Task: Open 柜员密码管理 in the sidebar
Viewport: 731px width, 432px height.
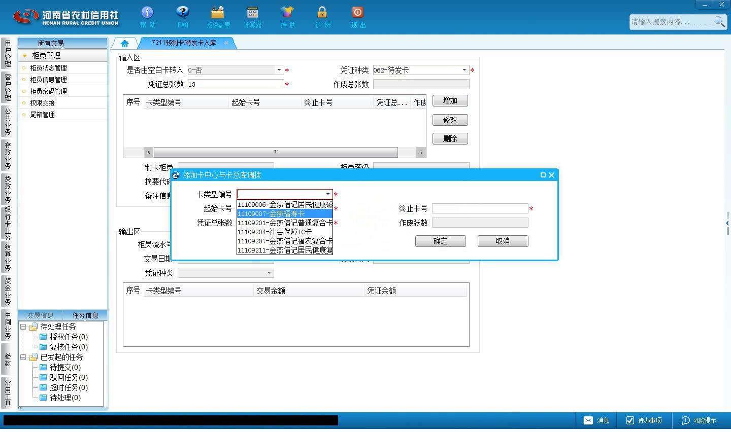Action: click(48, 91)
